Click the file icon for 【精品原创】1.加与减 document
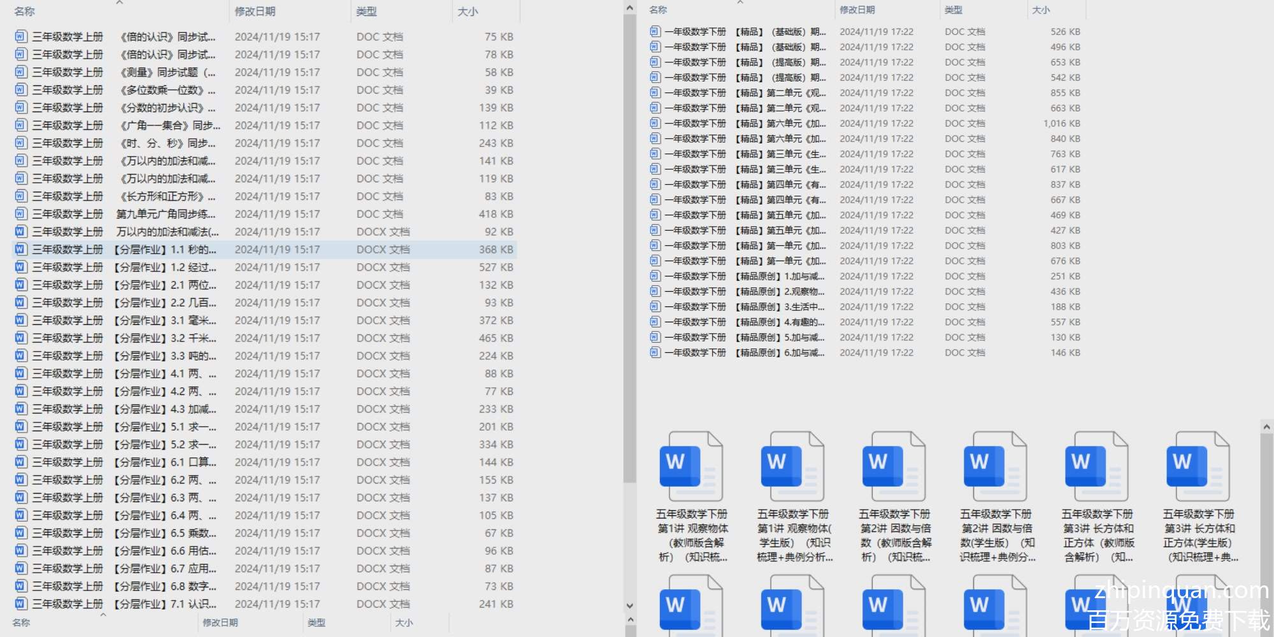The height and width of the screenshot is (637, 1274). (x=655, y=276)
